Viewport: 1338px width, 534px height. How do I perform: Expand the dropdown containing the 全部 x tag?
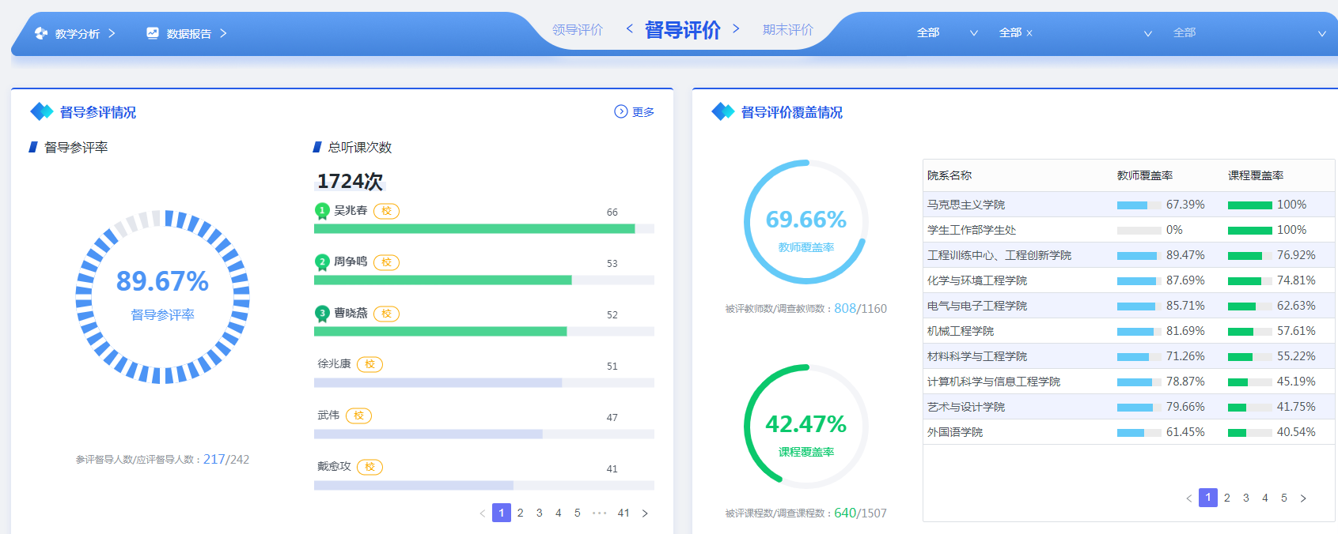(1147, 33)
